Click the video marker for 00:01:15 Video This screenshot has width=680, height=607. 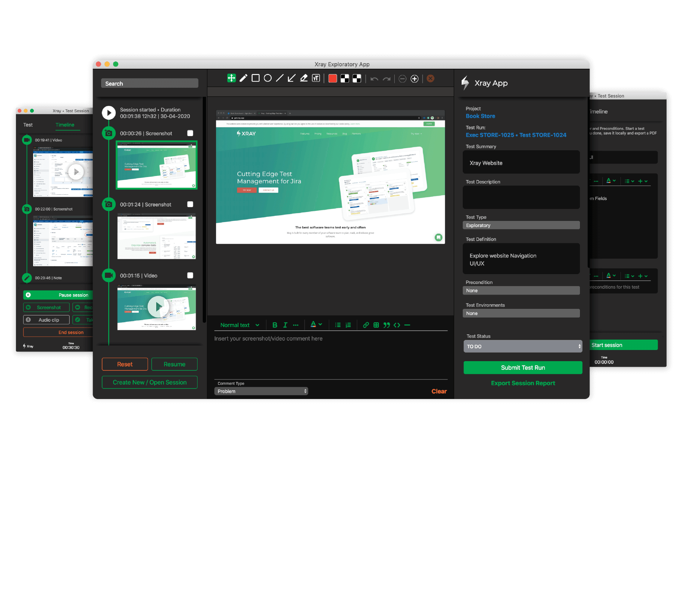109,275
